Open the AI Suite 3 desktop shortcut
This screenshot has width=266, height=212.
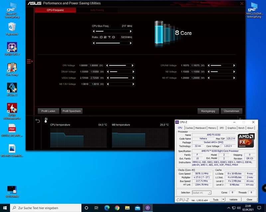coord(12,89)
